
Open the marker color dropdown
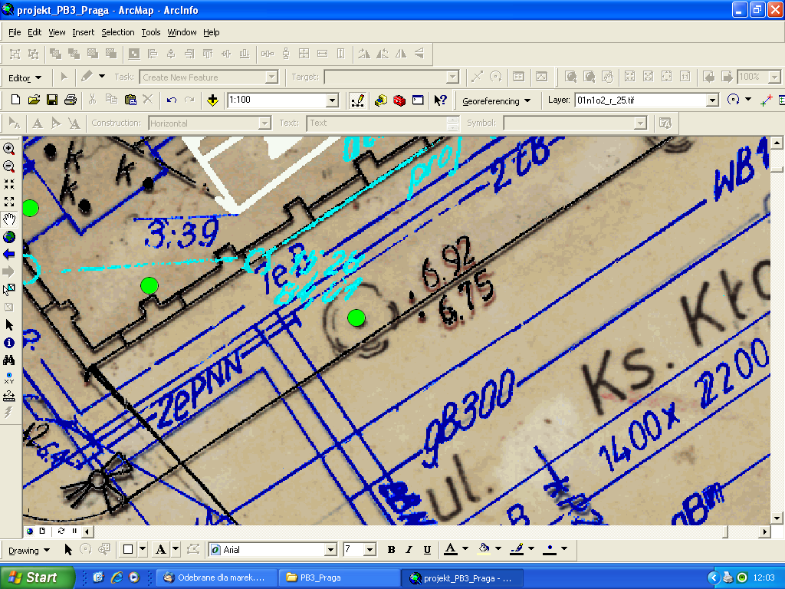pyautogui.click(x=564, y=549)
